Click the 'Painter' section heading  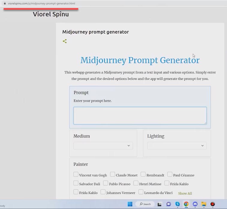(81, 164)
